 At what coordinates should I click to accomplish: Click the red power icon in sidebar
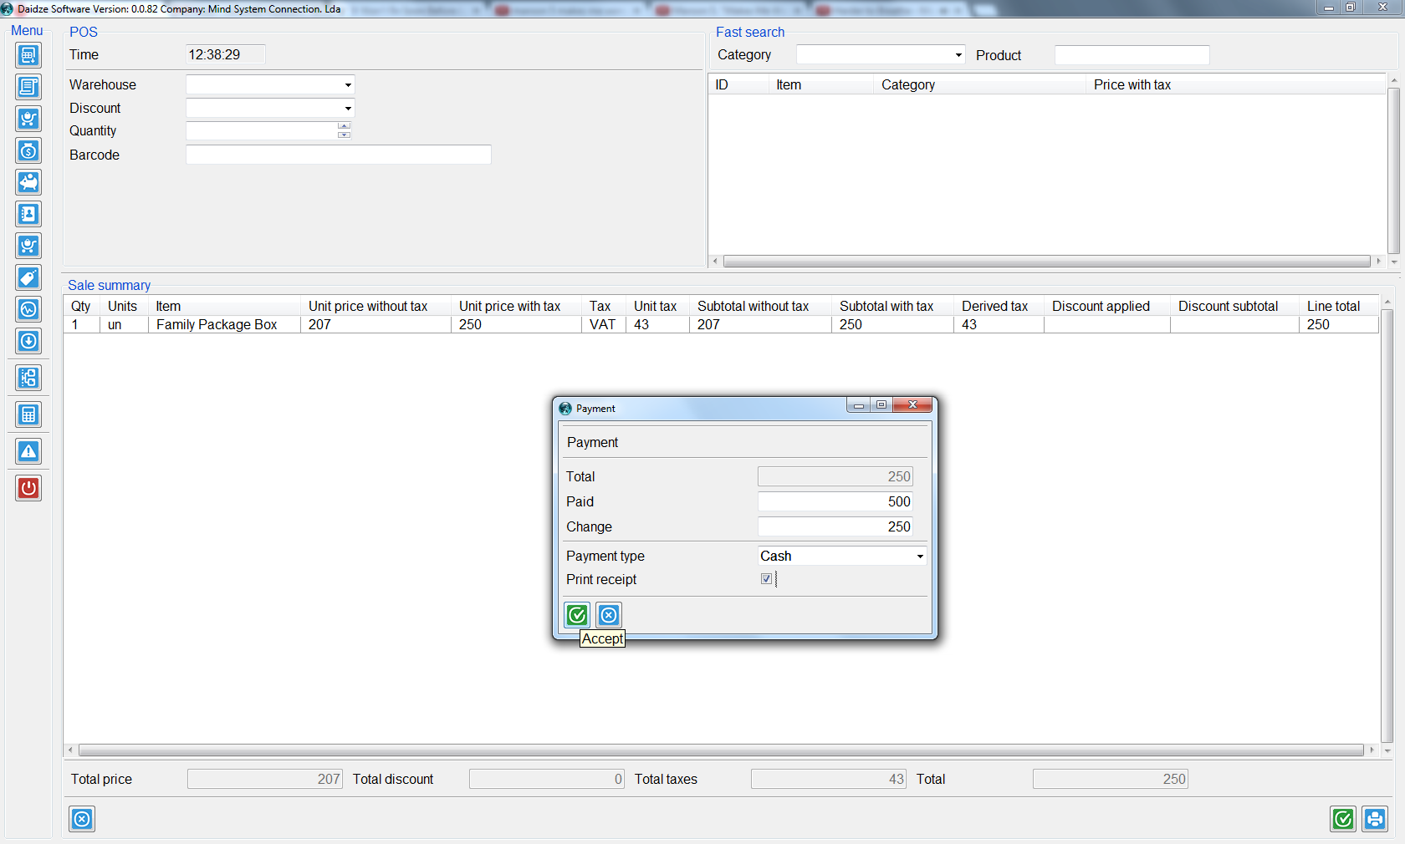[28, 488]
